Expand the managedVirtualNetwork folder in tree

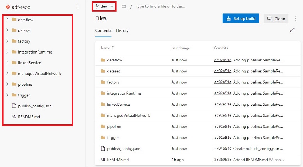[7, 73]
